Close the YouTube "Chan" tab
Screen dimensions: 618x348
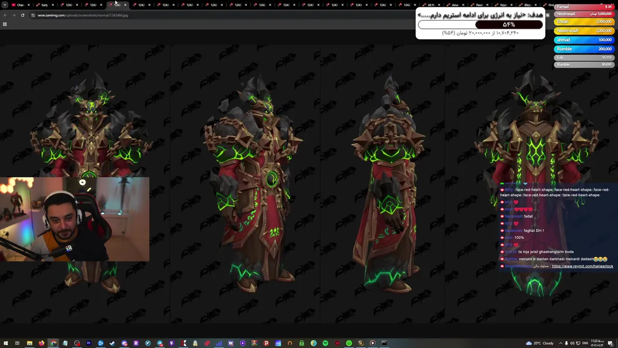click(29, 5)
